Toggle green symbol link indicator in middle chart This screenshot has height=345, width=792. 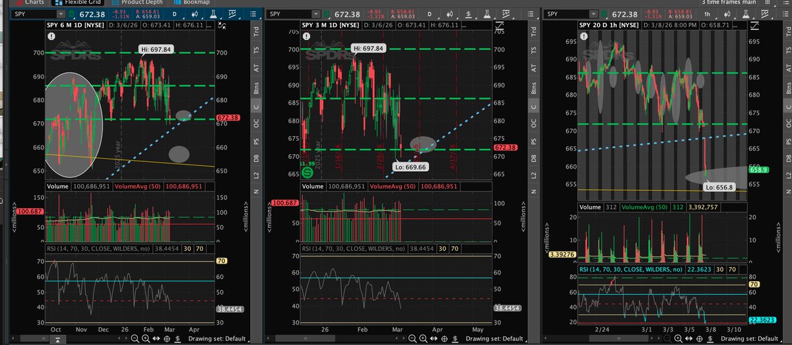point(327,14)
